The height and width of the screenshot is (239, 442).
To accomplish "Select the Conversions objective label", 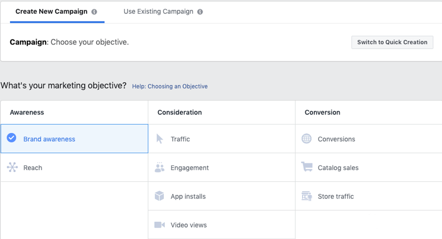I will click(x=336, y=139).
